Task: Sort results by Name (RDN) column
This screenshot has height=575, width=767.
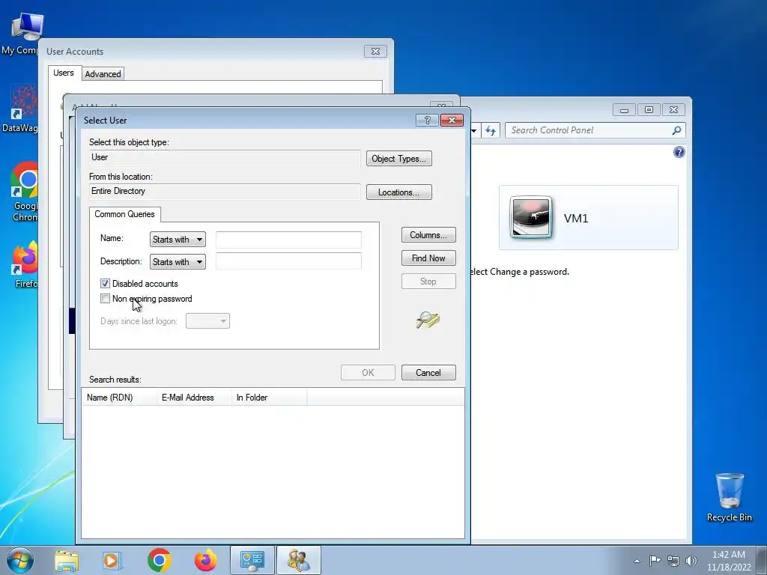Action: coord(119,398)
